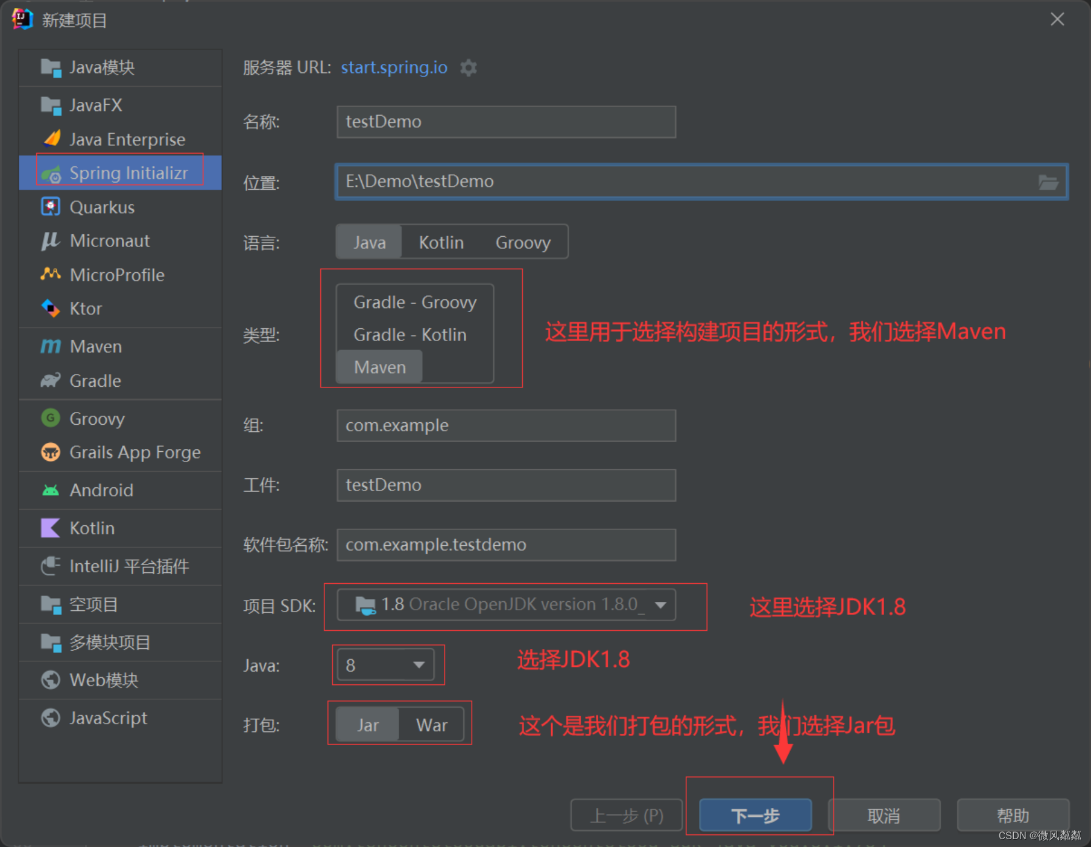Viewport: 1091px width, 847px height.
Task: Choose Gradle - Groovy project type
Action: point(415,302)
